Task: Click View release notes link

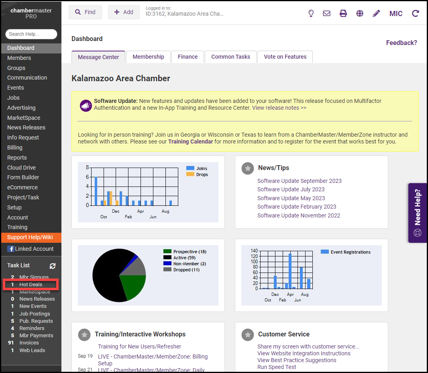Action: click(x=279, y=108)
